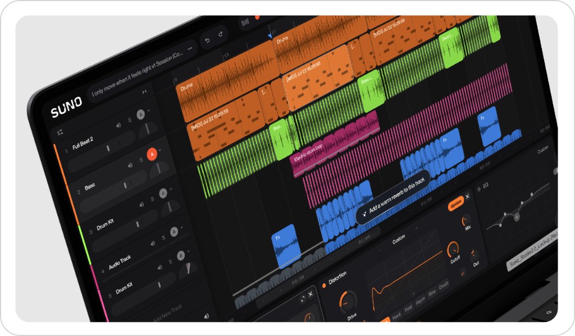
Task: Click the Out knob
Action: click(474, 255)
